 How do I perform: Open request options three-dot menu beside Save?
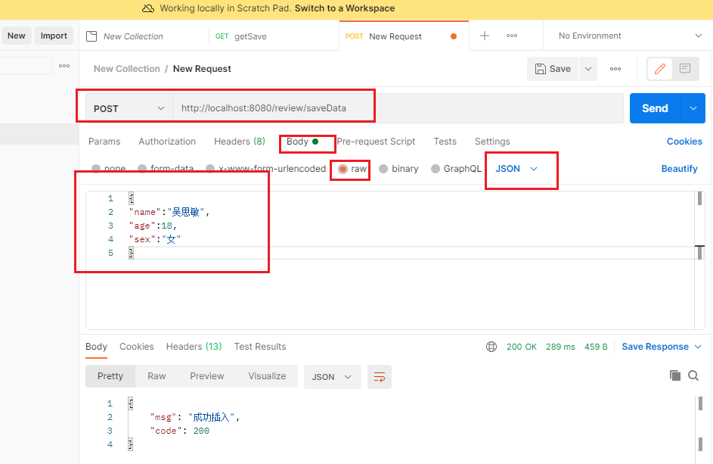point(615,69)
